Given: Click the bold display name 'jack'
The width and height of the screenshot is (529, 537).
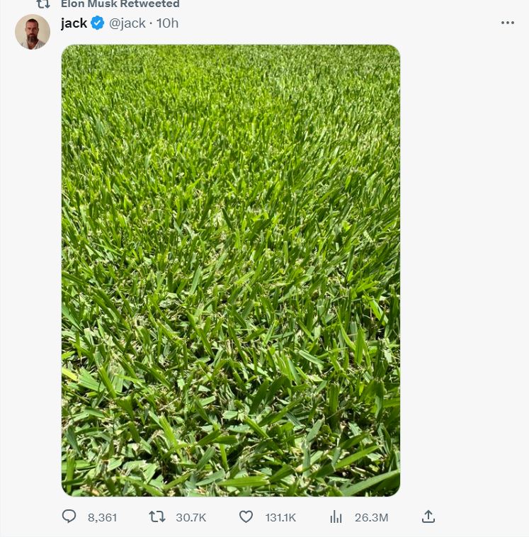Looking at the screenshot, I should [74, 23].
